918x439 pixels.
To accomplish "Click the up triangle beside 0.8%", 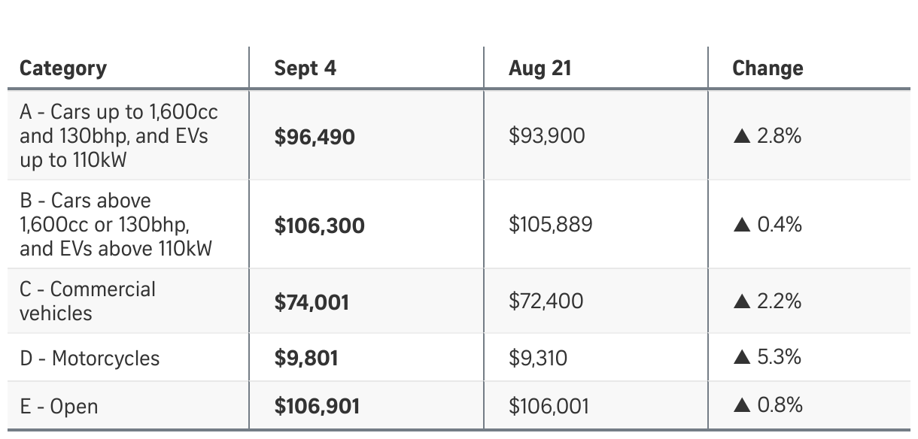I will 741,406.
